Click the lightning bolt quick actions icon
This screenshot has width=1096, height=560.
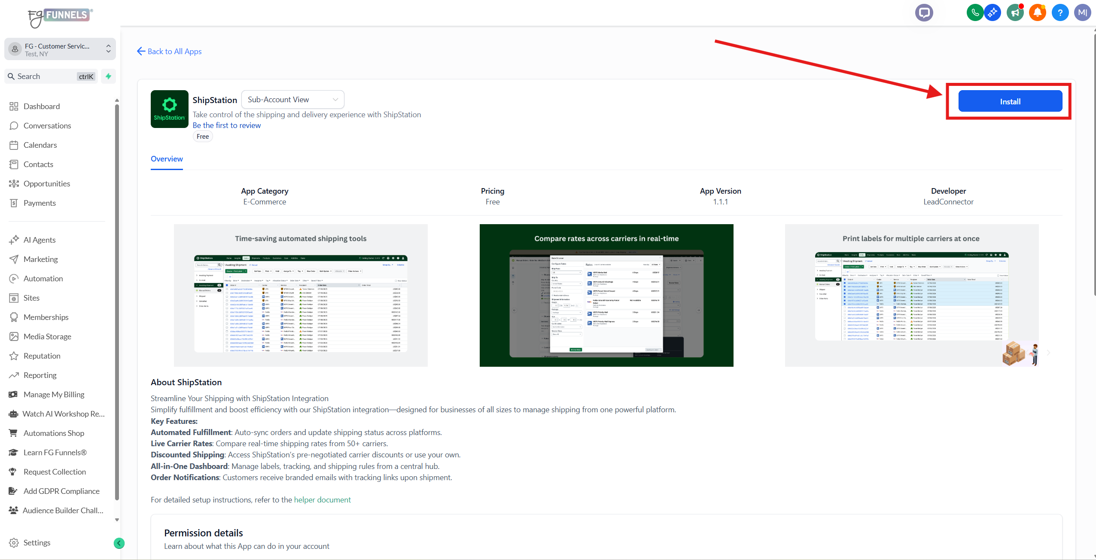click(x=109, y=76)
